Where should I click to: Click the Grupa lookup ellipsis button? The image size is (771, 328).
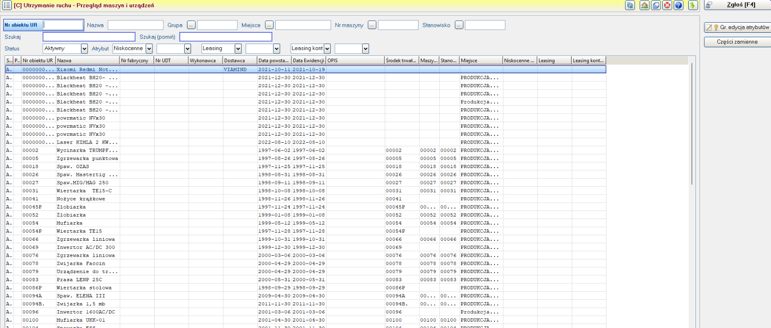pos(191,25)
